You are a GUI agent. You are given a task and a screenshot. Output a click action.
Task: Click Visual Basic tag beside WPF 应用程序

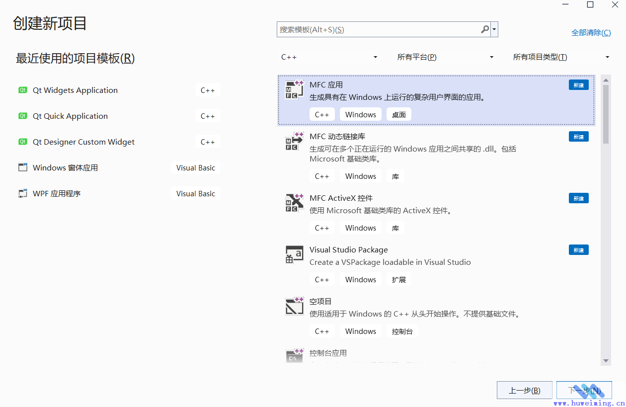coord(196,193)
